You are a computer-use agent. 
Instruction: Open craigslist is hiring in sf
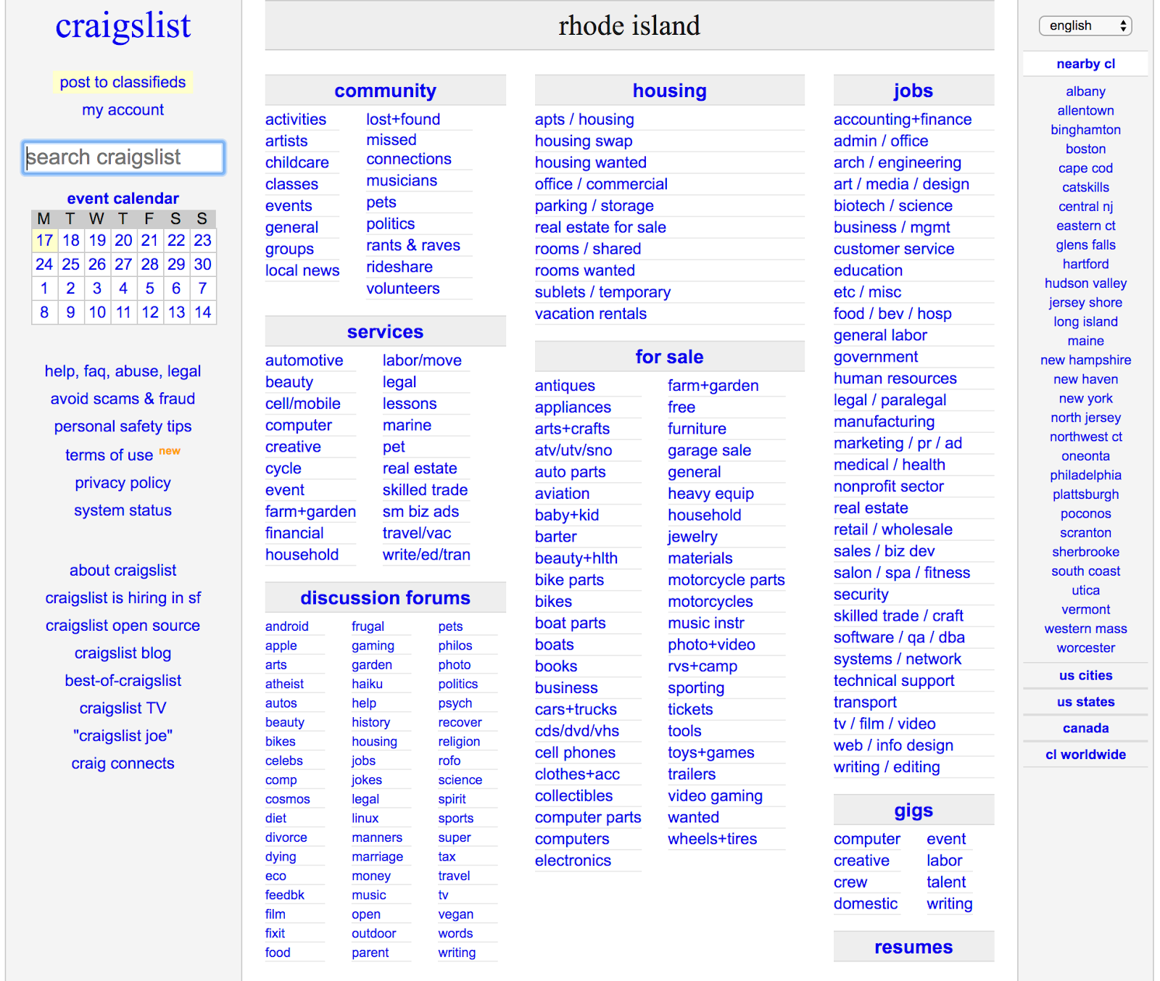click(123, 598)
